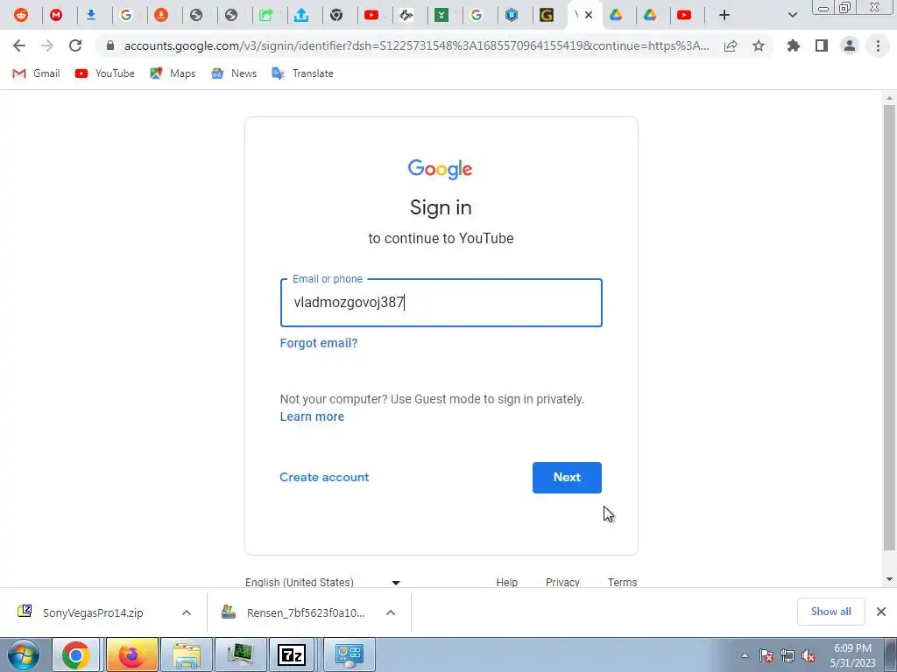Open the tab with blue upload icon

point(301,16)
